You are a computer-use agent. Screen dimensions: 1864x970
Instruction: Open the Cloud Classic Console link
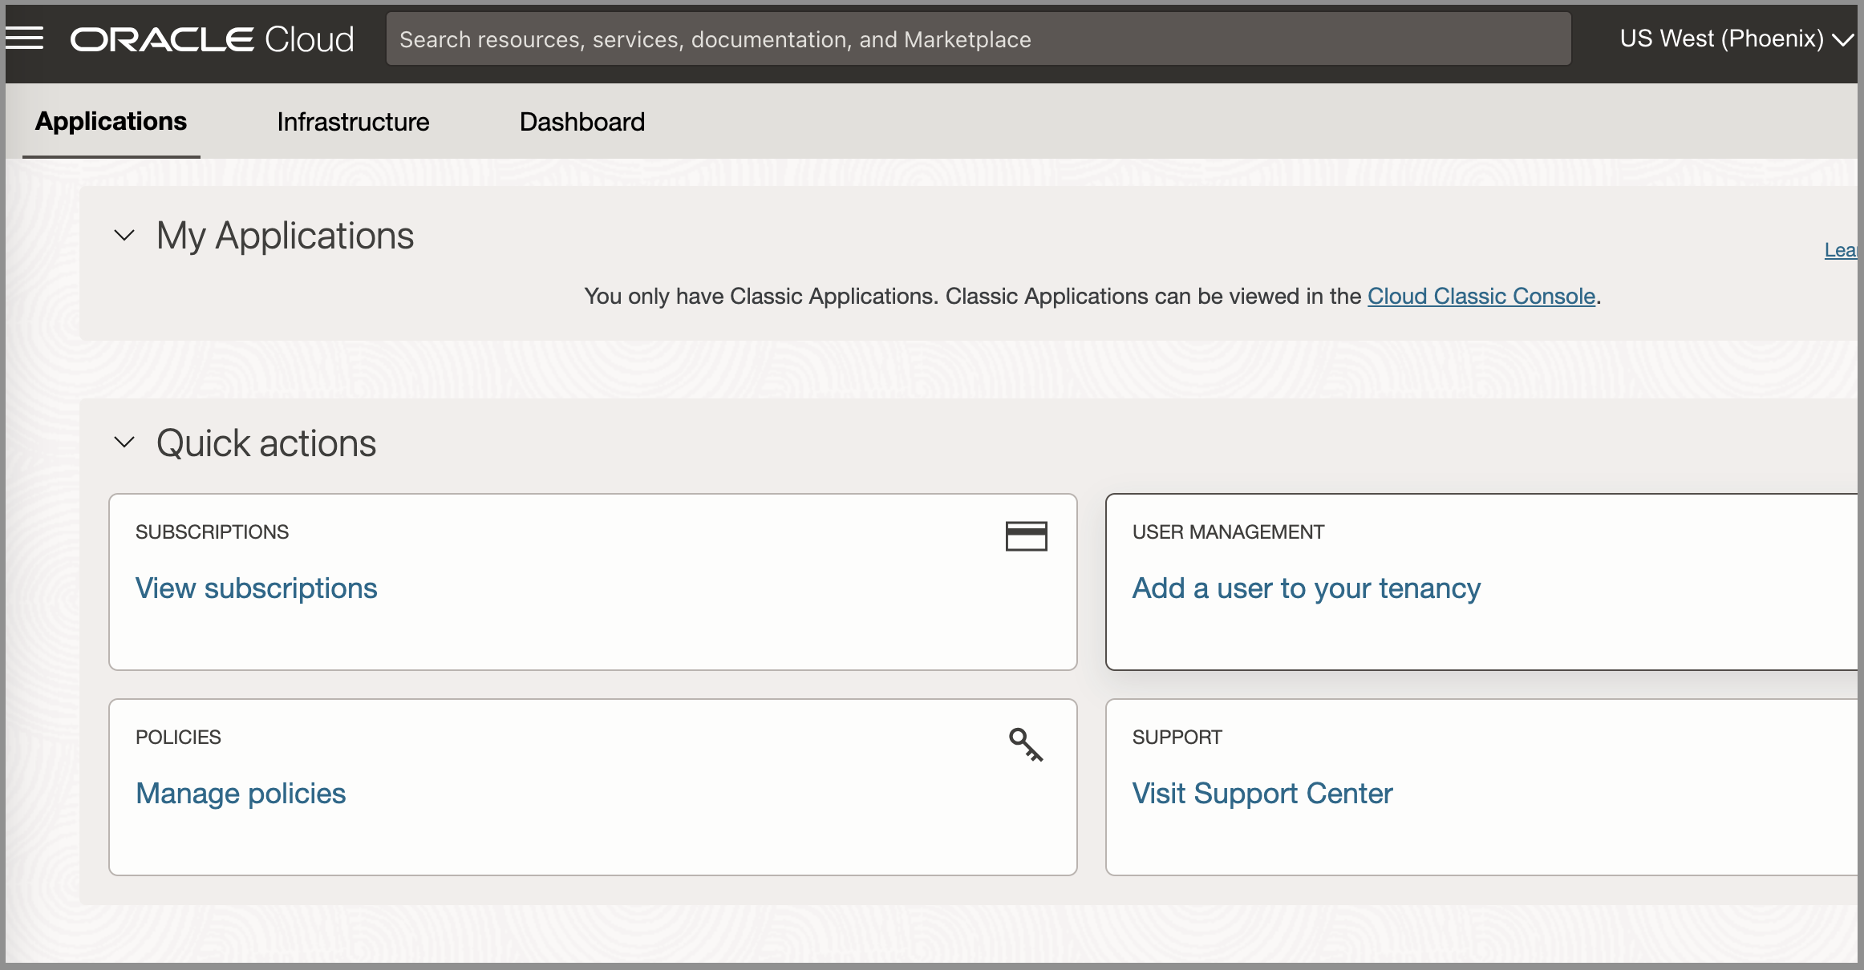(x=1481, y=297)
